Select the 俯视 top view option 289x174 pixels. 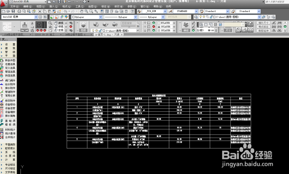pos(59,23)
